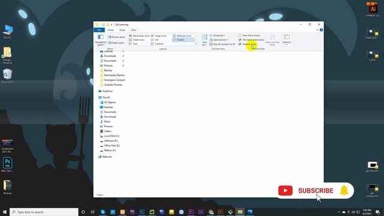Switch layout to Extra large icons
Screen dimensions: 384x216
point(139,36)
